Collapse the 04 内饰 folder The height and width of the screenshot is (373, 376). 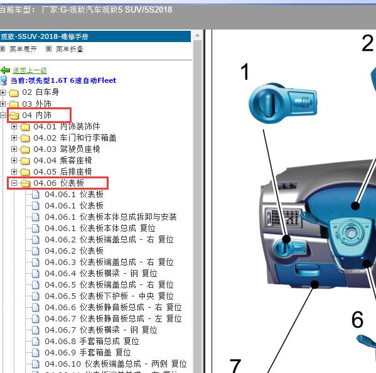click(3, 116)
